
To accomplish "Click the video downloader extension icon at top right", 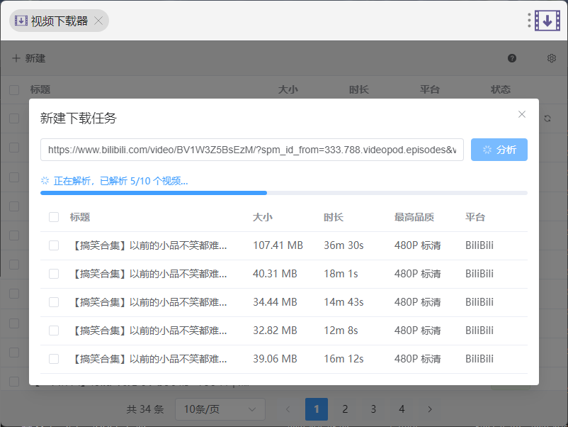I will tap(547, 21).
